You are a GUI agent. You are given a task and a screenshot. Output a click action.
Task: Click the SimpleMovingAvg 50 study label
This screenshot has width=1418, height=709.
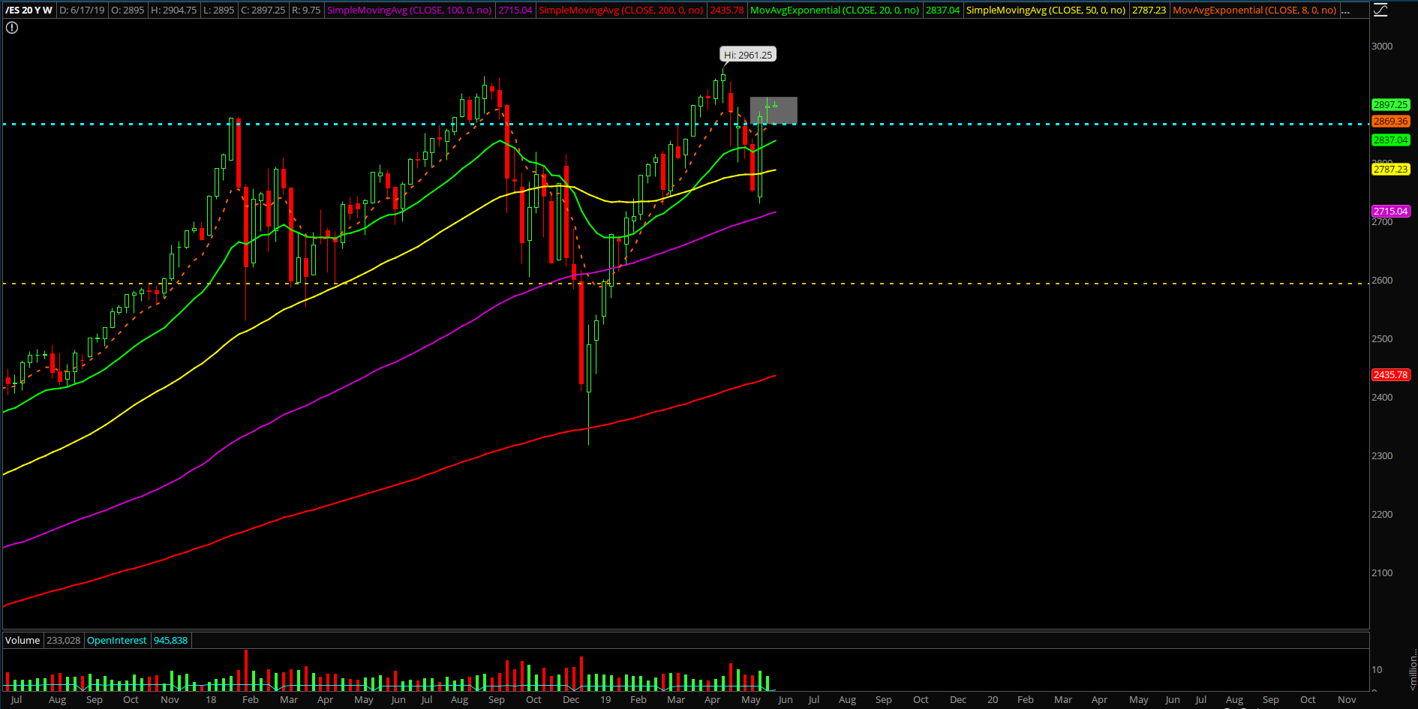coord(1045,11)
